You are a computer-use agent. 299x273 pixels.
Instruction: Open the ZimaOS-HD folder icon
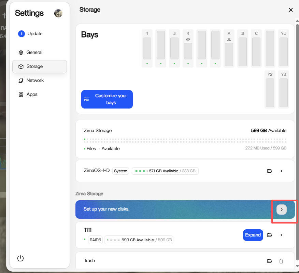point(269,171)
